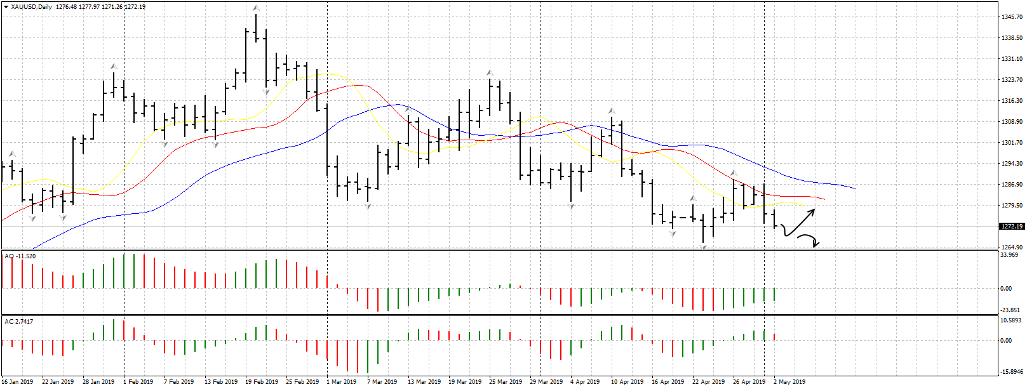Click the 2 May 2019 date label
Screen dimensions: 1027x389
pos(789,382)
